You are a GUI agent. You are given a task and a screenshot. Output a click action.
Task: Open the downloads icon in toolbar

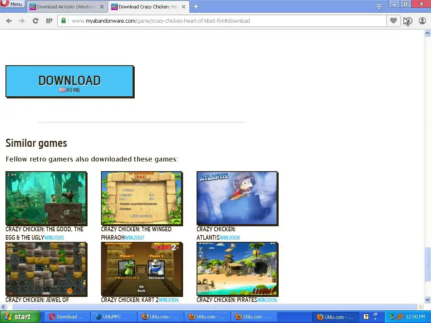408,21
